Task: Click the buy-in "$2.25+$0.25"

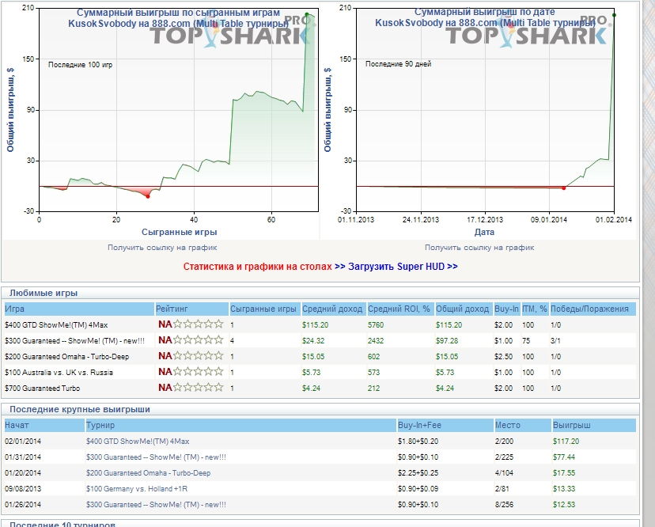Action: coord(418,473)
